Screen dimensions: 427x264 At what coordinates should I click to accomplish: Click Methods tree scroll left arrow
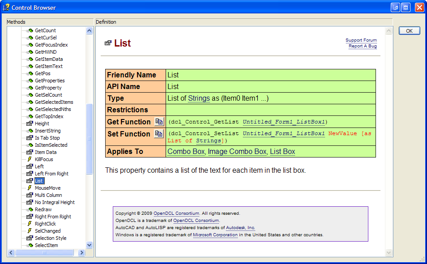pos(11,252)
